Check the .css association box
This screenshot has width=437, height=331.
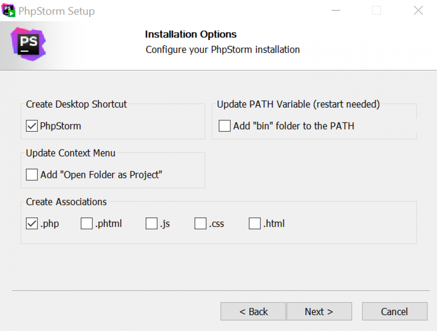click(x=200, y=223)
